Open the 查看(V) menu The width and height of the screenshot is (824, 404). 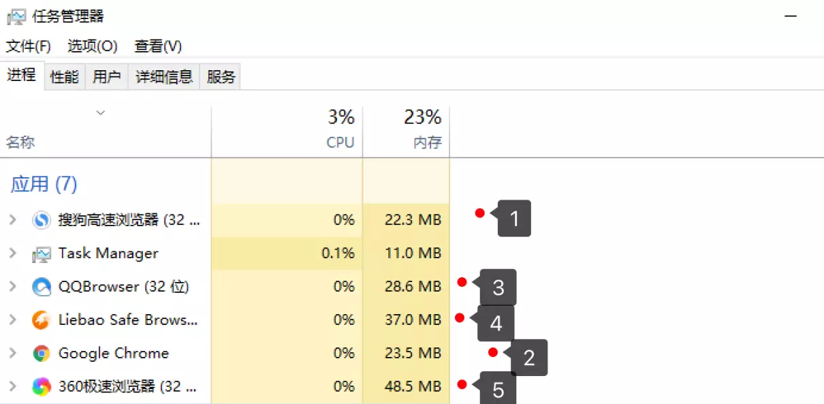[x=158, y=46]
